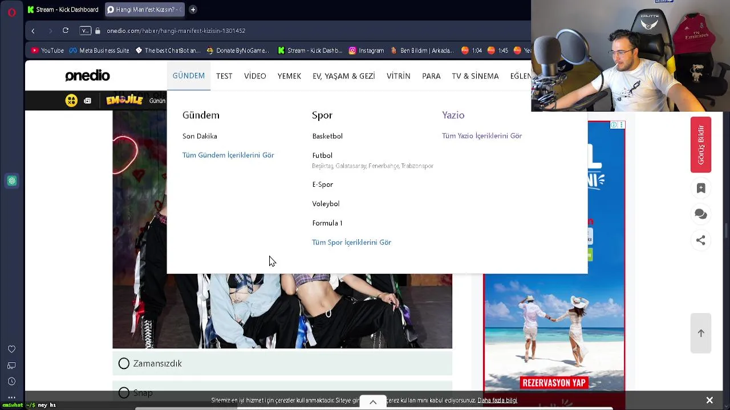The width and height of the screenshot is (730, 410).
Task: Open the Voleybol category
Action: (x=326, y=204)
